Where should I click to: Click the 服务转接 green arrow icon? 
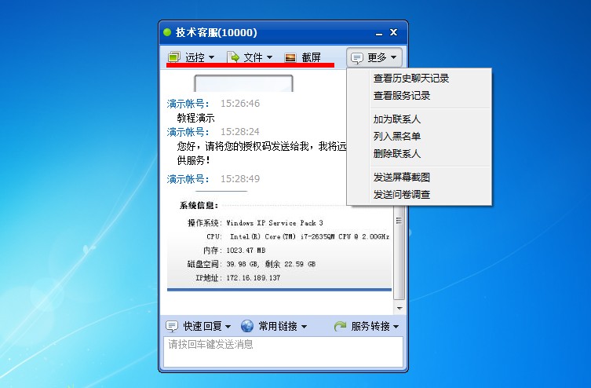[x=340, y=326]
